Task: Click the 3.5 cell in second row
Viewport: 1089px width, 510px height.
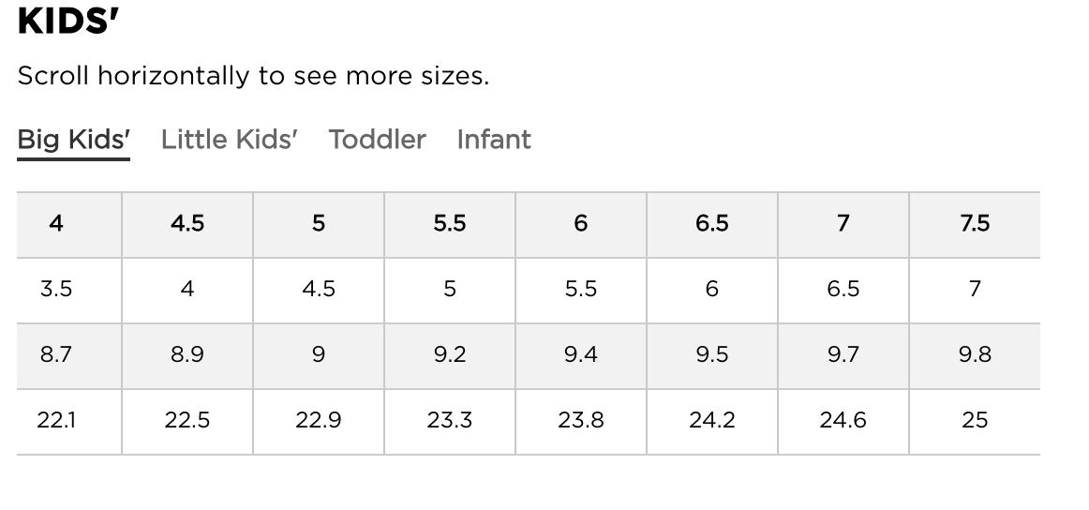Action: 56,289
